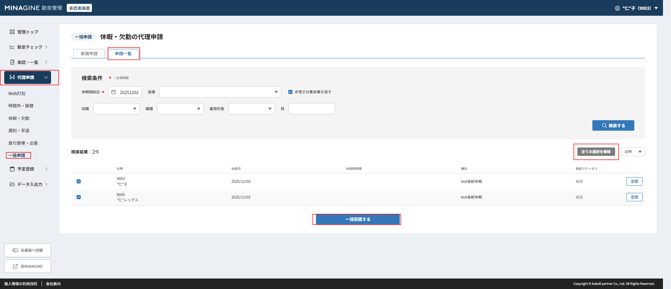
Task: Click the 予定登録 calendar icon
Action: pyautogui.click(x=12, y=169)
